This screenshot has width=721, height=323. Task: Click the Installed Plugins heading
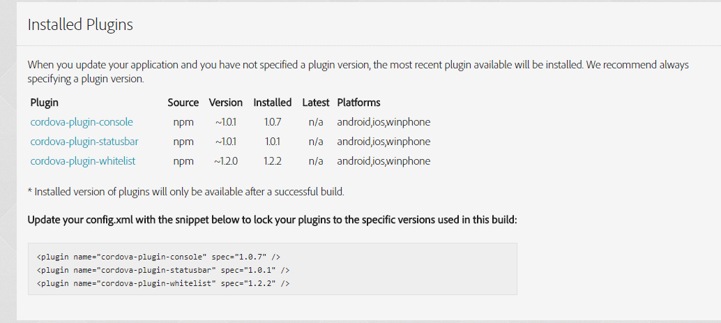(x=80, y=25)
